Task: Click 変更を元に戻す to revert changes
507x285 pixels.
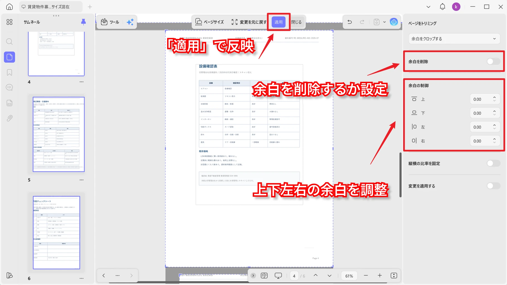Action: pos(248,22)
